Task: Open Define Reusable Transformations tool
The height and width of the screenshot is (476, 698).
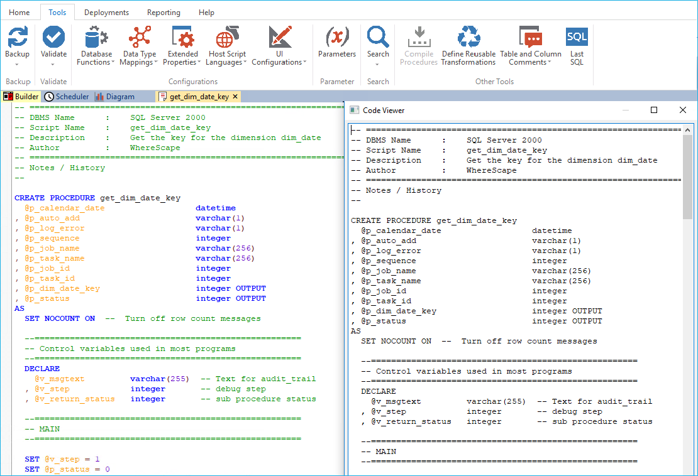Action: (468, 38)
